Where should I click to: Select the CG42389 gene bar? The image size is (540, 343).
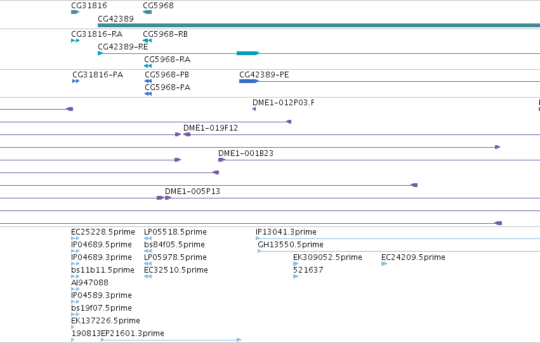pyautogui.click(x=319, y=25)
